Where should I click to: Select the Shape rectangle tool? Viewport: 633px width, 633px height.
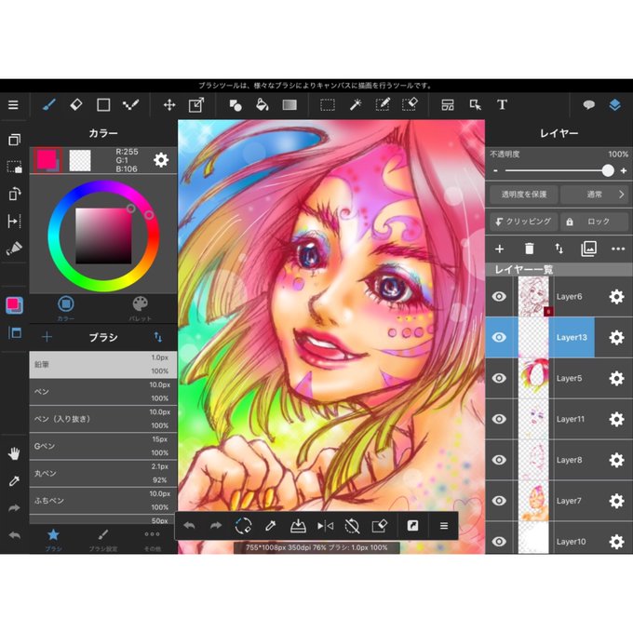click(103, 105)
